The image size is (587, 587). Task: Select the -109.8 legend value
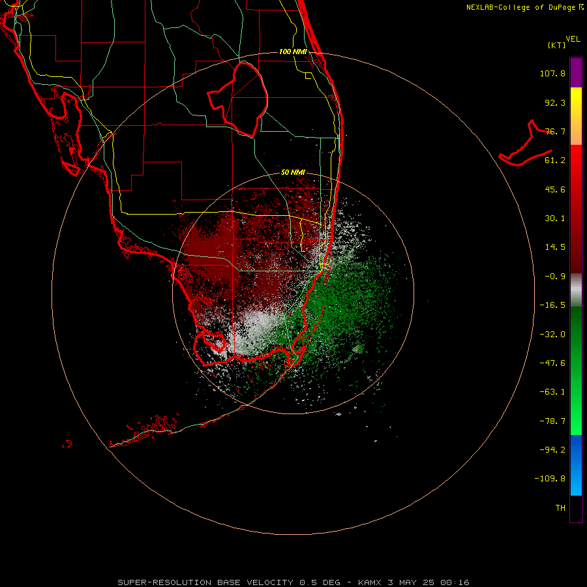pos(550,479)
